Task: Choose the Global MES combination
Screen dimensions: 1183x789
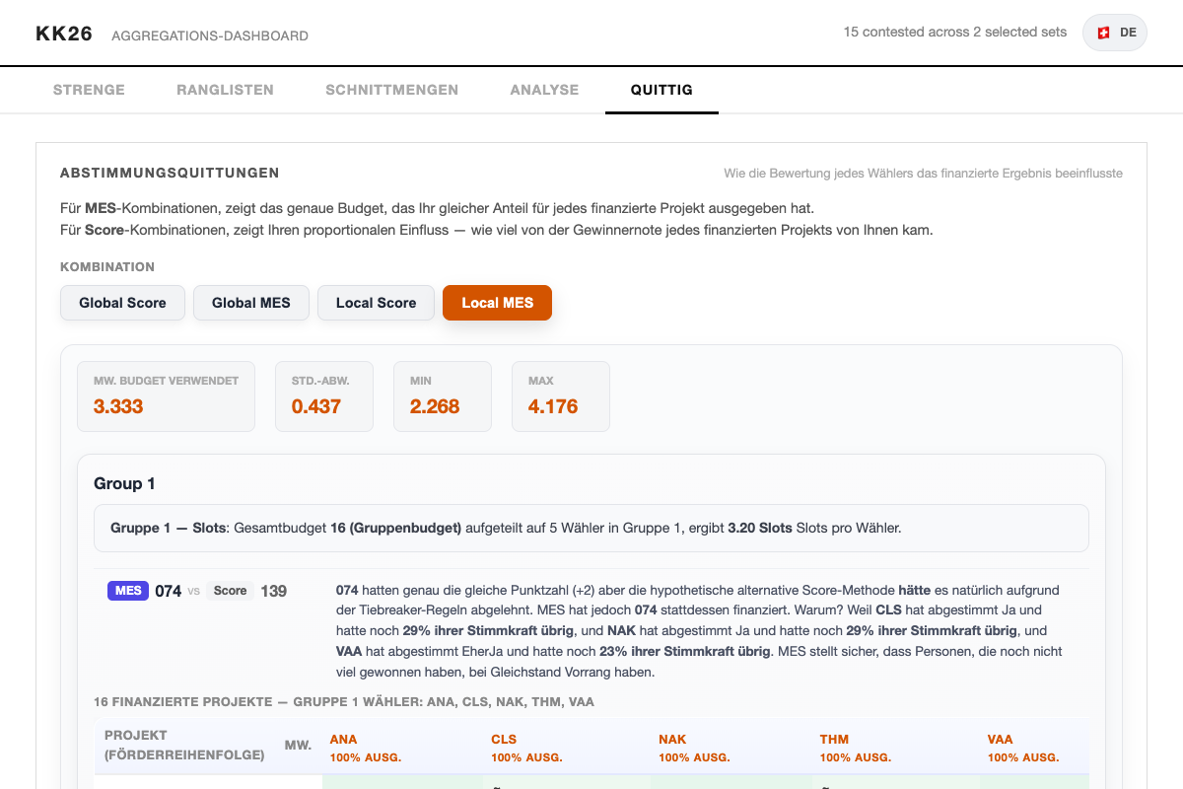Action: (x=251, y=303)
